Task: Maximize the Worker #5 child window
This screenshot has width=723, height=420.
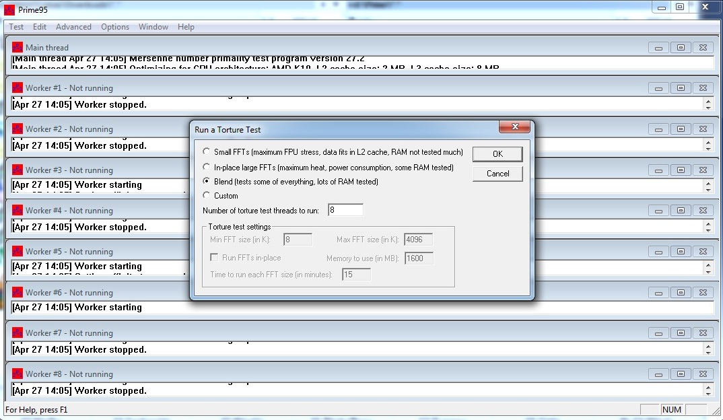Action: pos(681,252)
